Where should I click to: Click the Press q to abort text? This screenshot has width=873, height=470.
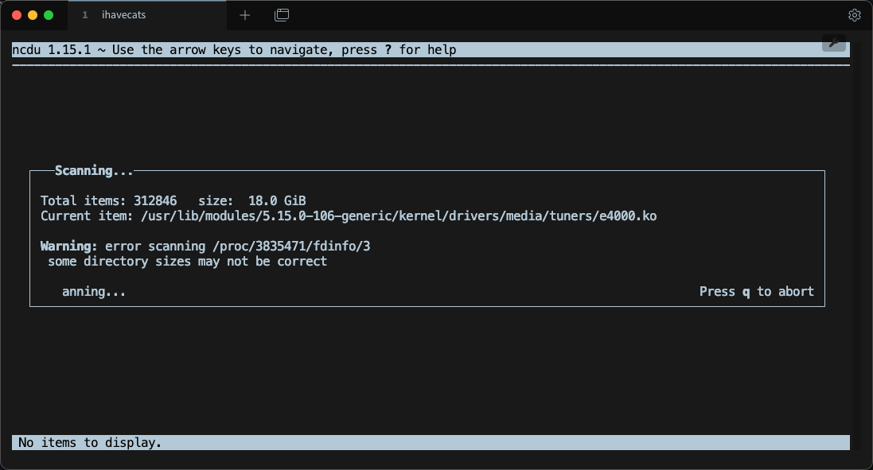(x=756, y=291)
